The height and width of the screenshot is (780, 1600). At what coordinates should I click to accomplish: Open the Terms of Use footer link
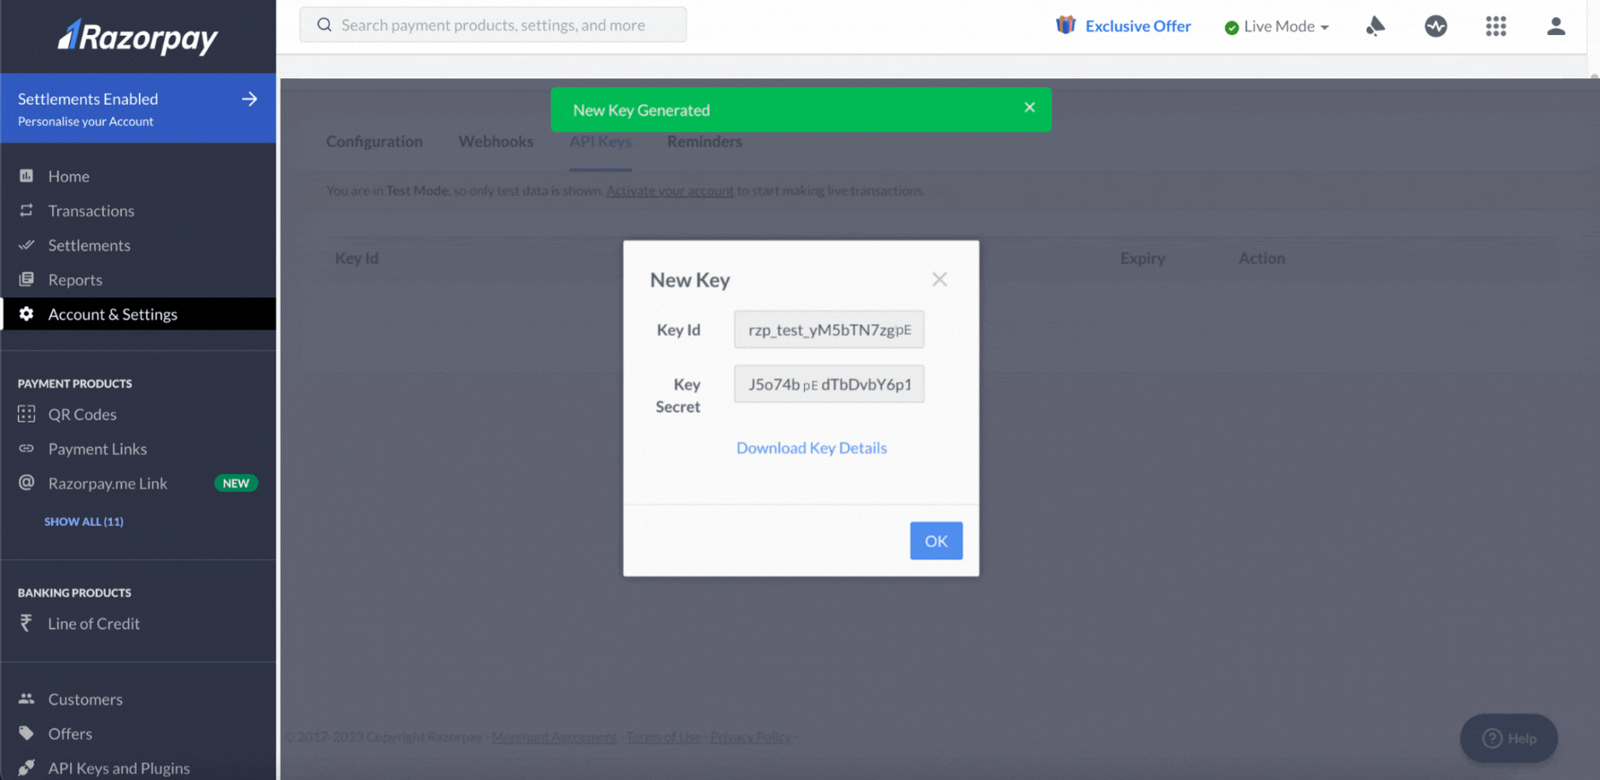tap(664, 737)
